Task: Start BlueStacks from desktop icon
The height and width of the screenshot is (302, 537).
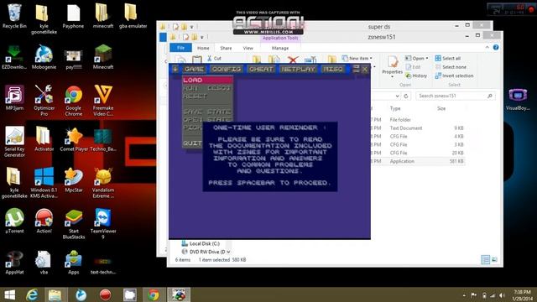Action: pos(73,223)
